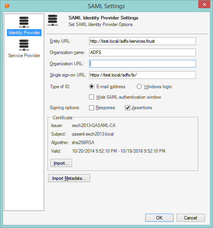213x228 pixels.
Task: Select the Identity Provider server icon
Action: click(x=24, y=22)
